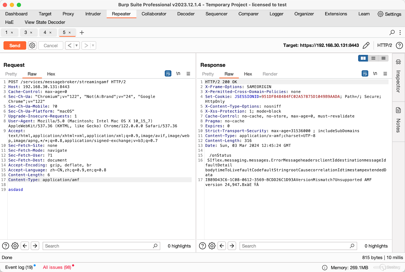Open All issues (98)

coord(57,267)
